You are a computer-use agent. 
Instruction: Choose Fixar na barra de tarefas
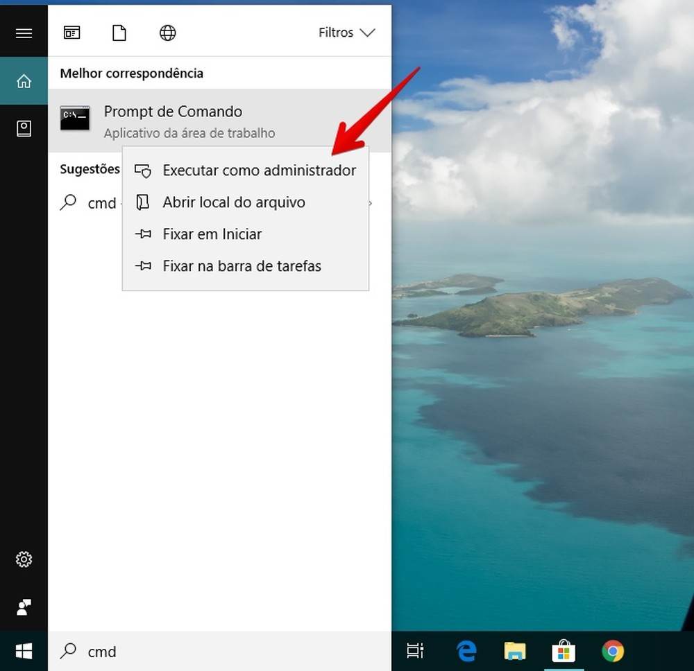[x=242, y=266]
